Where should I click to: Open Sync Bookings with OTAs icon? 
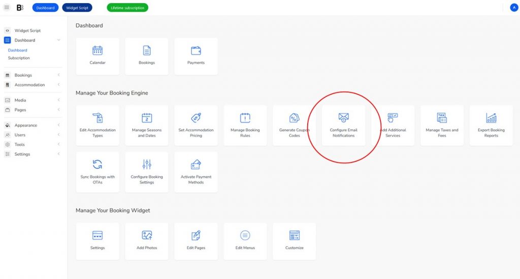(97, 165)
